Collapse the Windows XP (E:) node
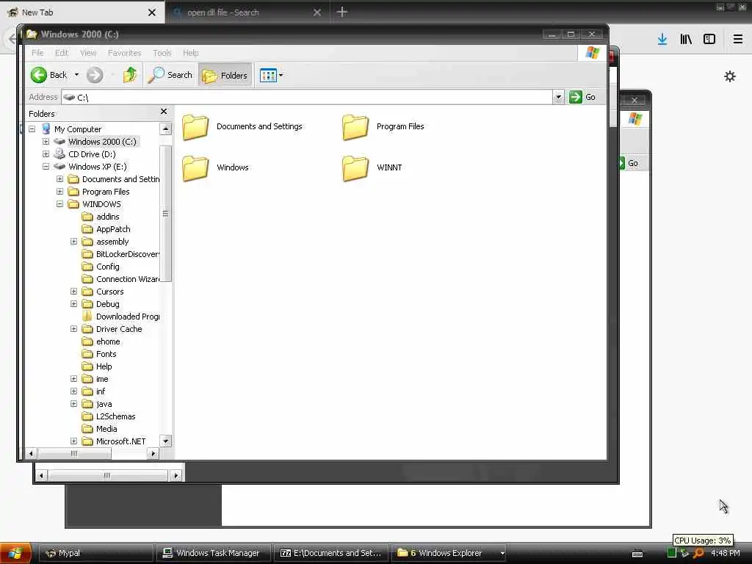Viewport: 752px width, 564px height. point(46,167)
